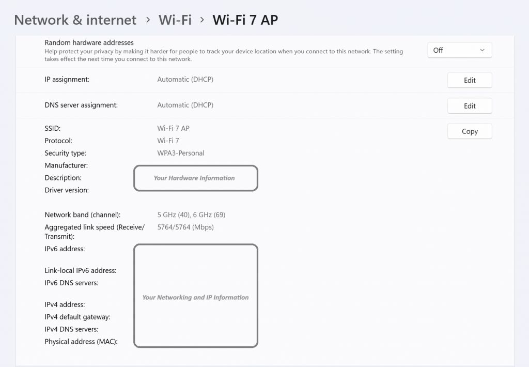This screenshot has width=529, height=367.
Task: Edit the IP assignment settings
Action: (469, 80)
